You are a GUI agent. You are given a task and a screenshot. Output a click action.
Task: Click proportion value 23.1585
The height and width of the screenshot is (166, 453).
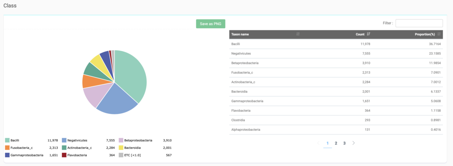pyautogui.click(x=435, y=54)
